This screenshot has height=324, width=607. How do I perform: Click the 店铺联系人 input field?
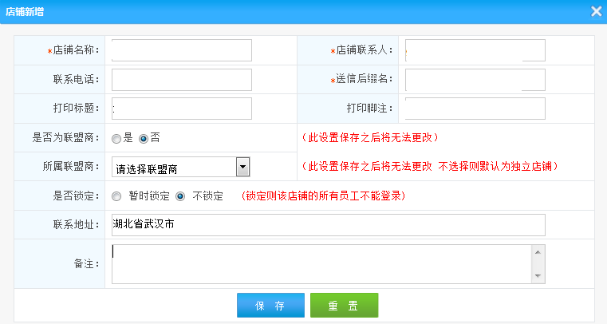[475, 50]
